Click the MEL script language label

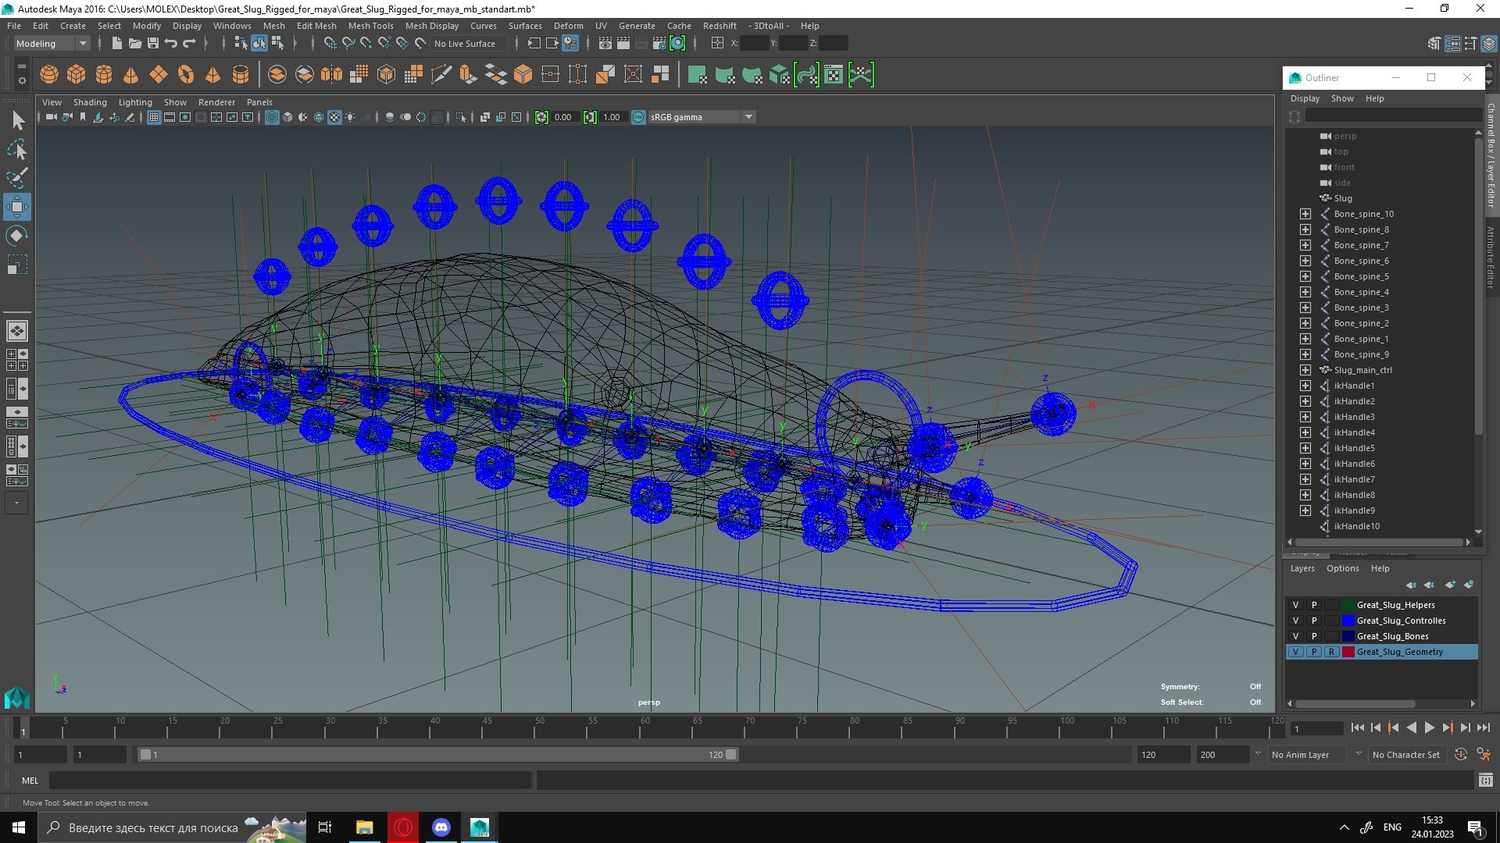tap(30, 781)
